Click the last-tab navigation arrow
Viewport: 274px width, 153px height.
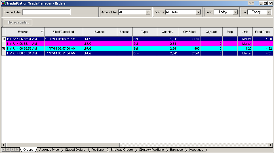pos(17,150)
